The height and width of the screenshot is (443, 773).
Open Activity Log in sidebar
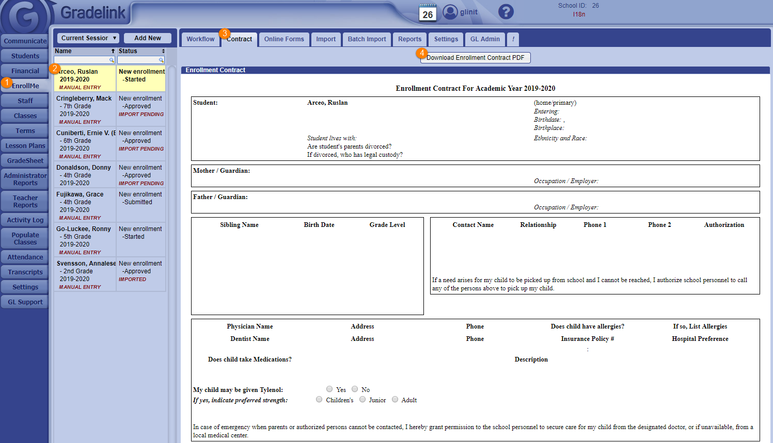tap(25, 220)
